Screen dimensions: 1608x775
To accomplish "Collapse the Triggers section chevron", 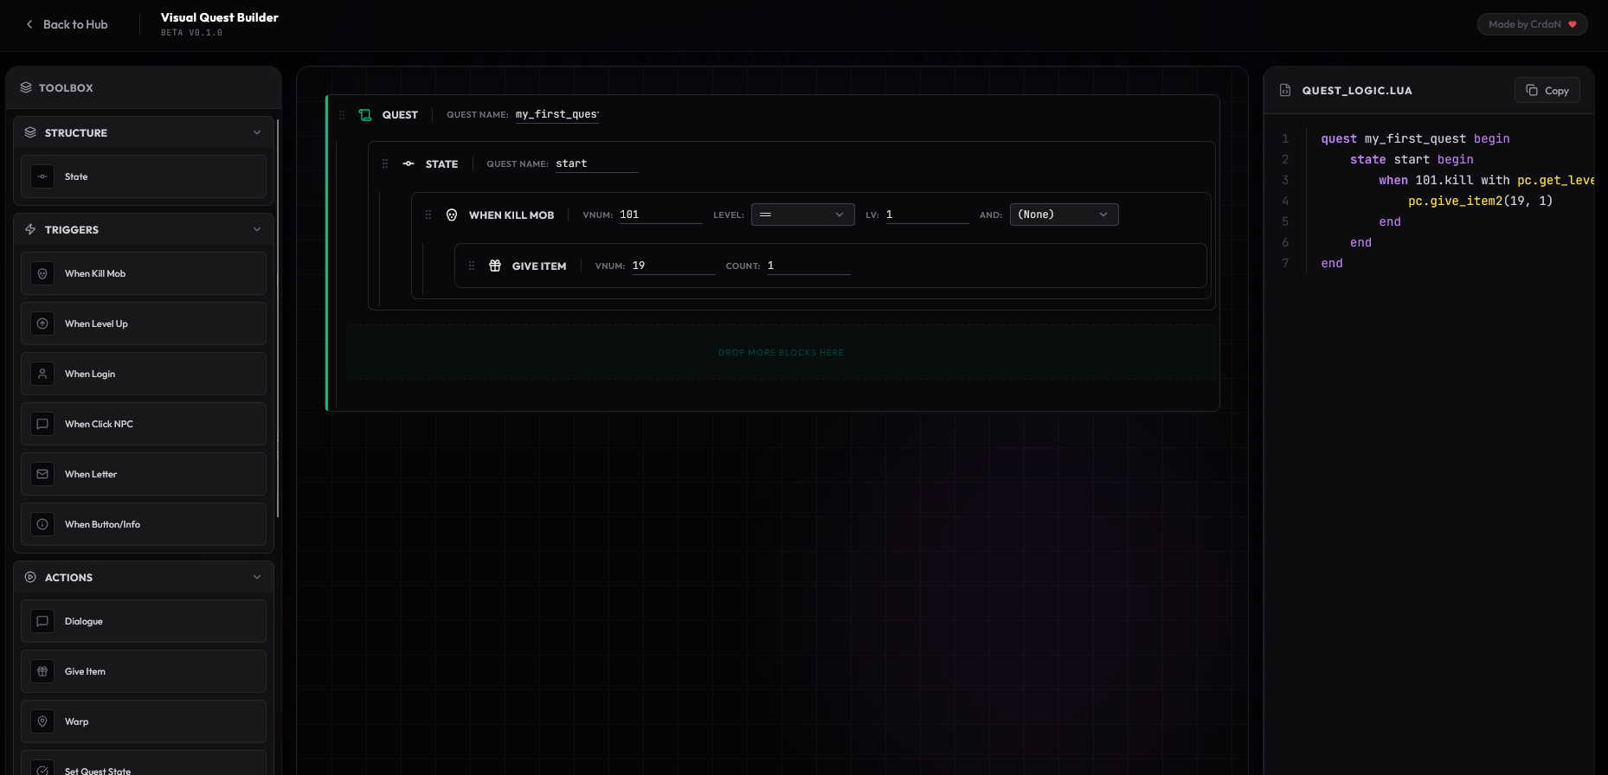I will pos(257,229).
